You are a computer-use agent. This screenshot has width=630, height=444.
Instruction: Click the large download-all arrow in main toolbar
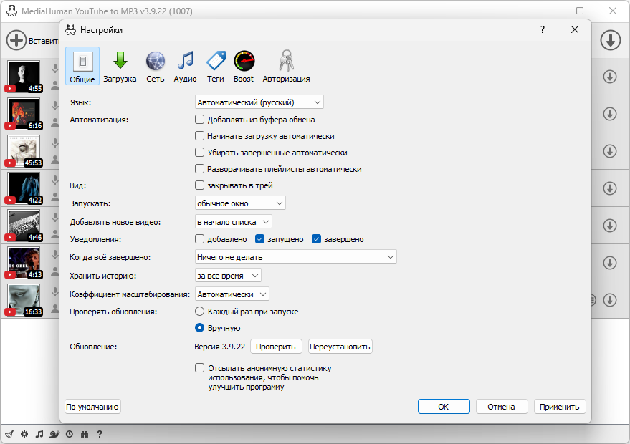point(611,40)
